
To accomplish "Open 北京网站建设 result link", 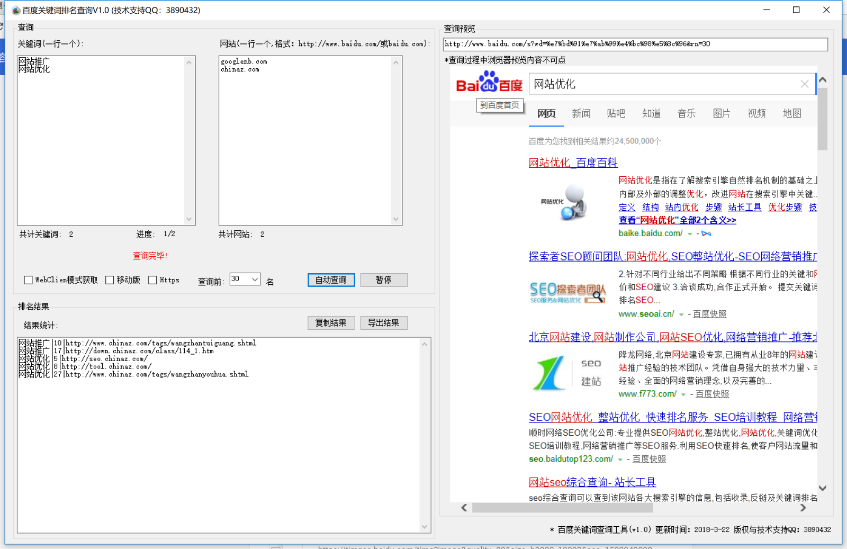I will pos(673,337).
